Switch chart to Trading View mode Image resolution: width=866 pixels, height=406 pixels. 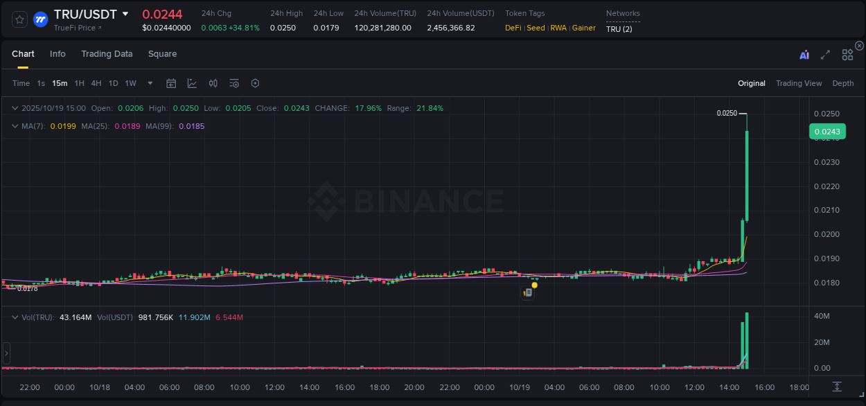point(799,82)
